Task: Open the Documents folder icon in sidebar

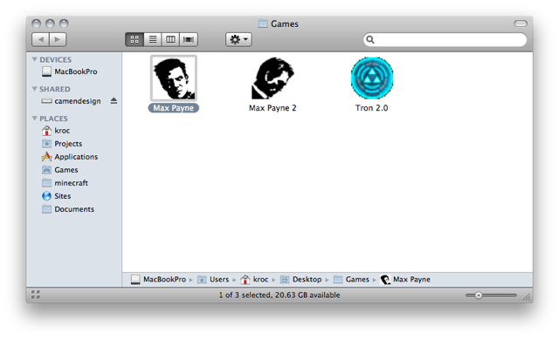Action: click(46, 209)
